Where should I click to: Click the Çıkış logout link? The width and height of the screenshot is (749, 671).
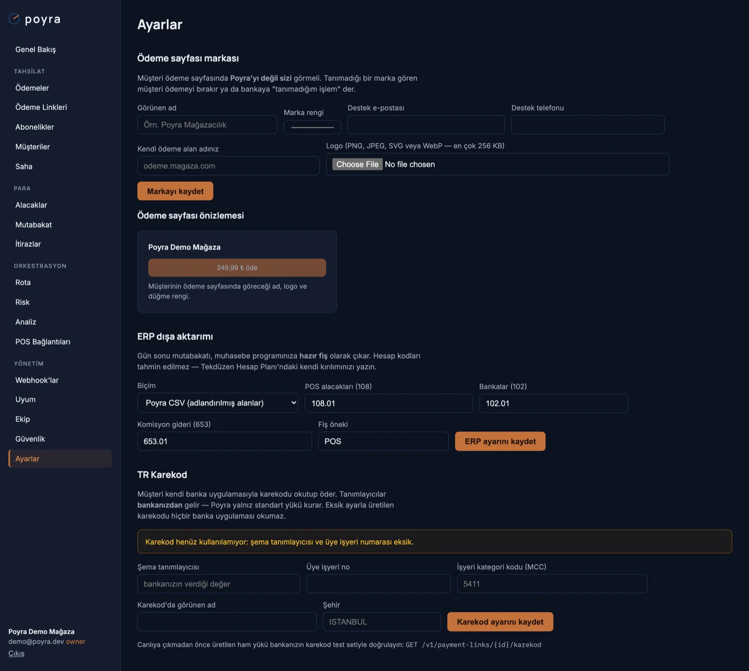pos(16,653)
